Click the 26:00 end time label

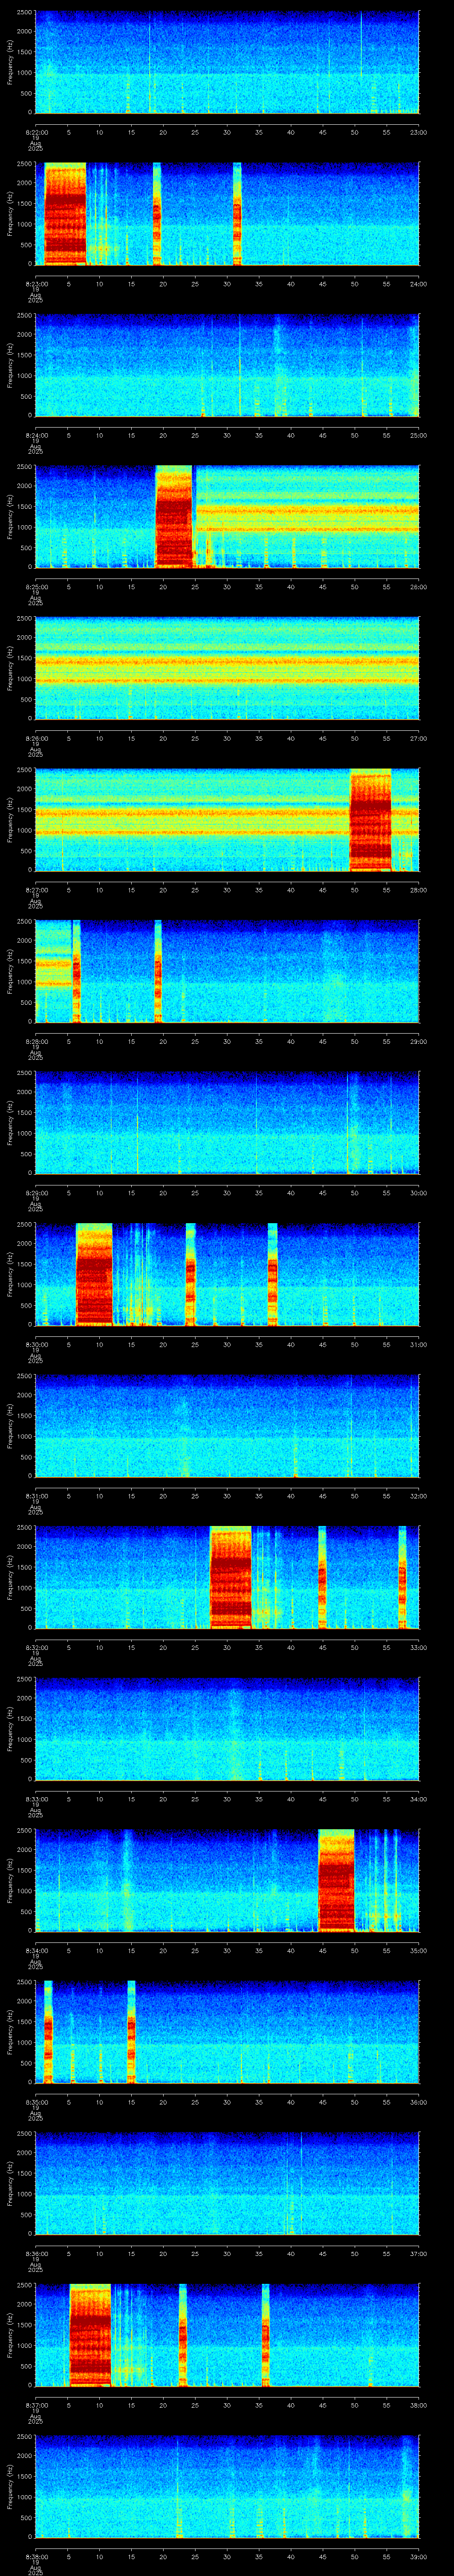[x=418, y=587]
